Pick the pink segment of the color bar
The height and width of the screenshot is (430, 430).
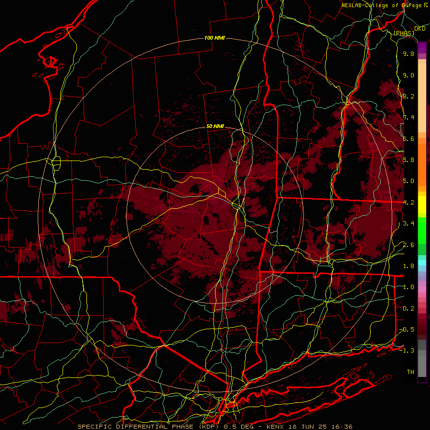tap(422, 290)
